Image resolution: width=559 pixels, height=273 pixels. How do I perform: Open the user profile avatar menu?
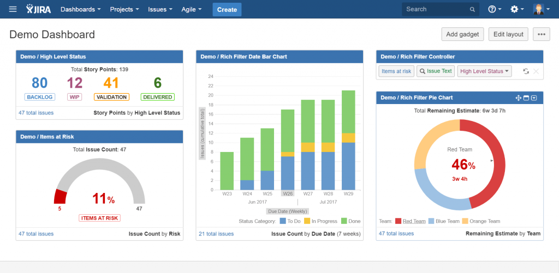coord(542,9)
